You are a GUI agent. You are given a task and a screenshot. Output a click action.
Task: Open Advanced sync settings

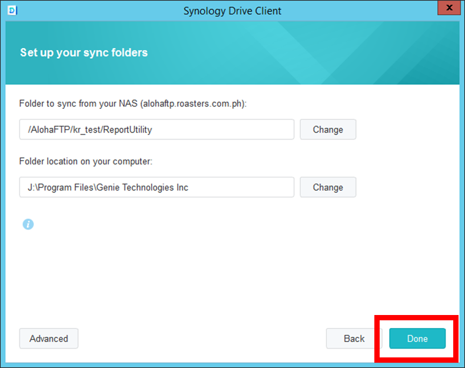click(x=49, y=339)
